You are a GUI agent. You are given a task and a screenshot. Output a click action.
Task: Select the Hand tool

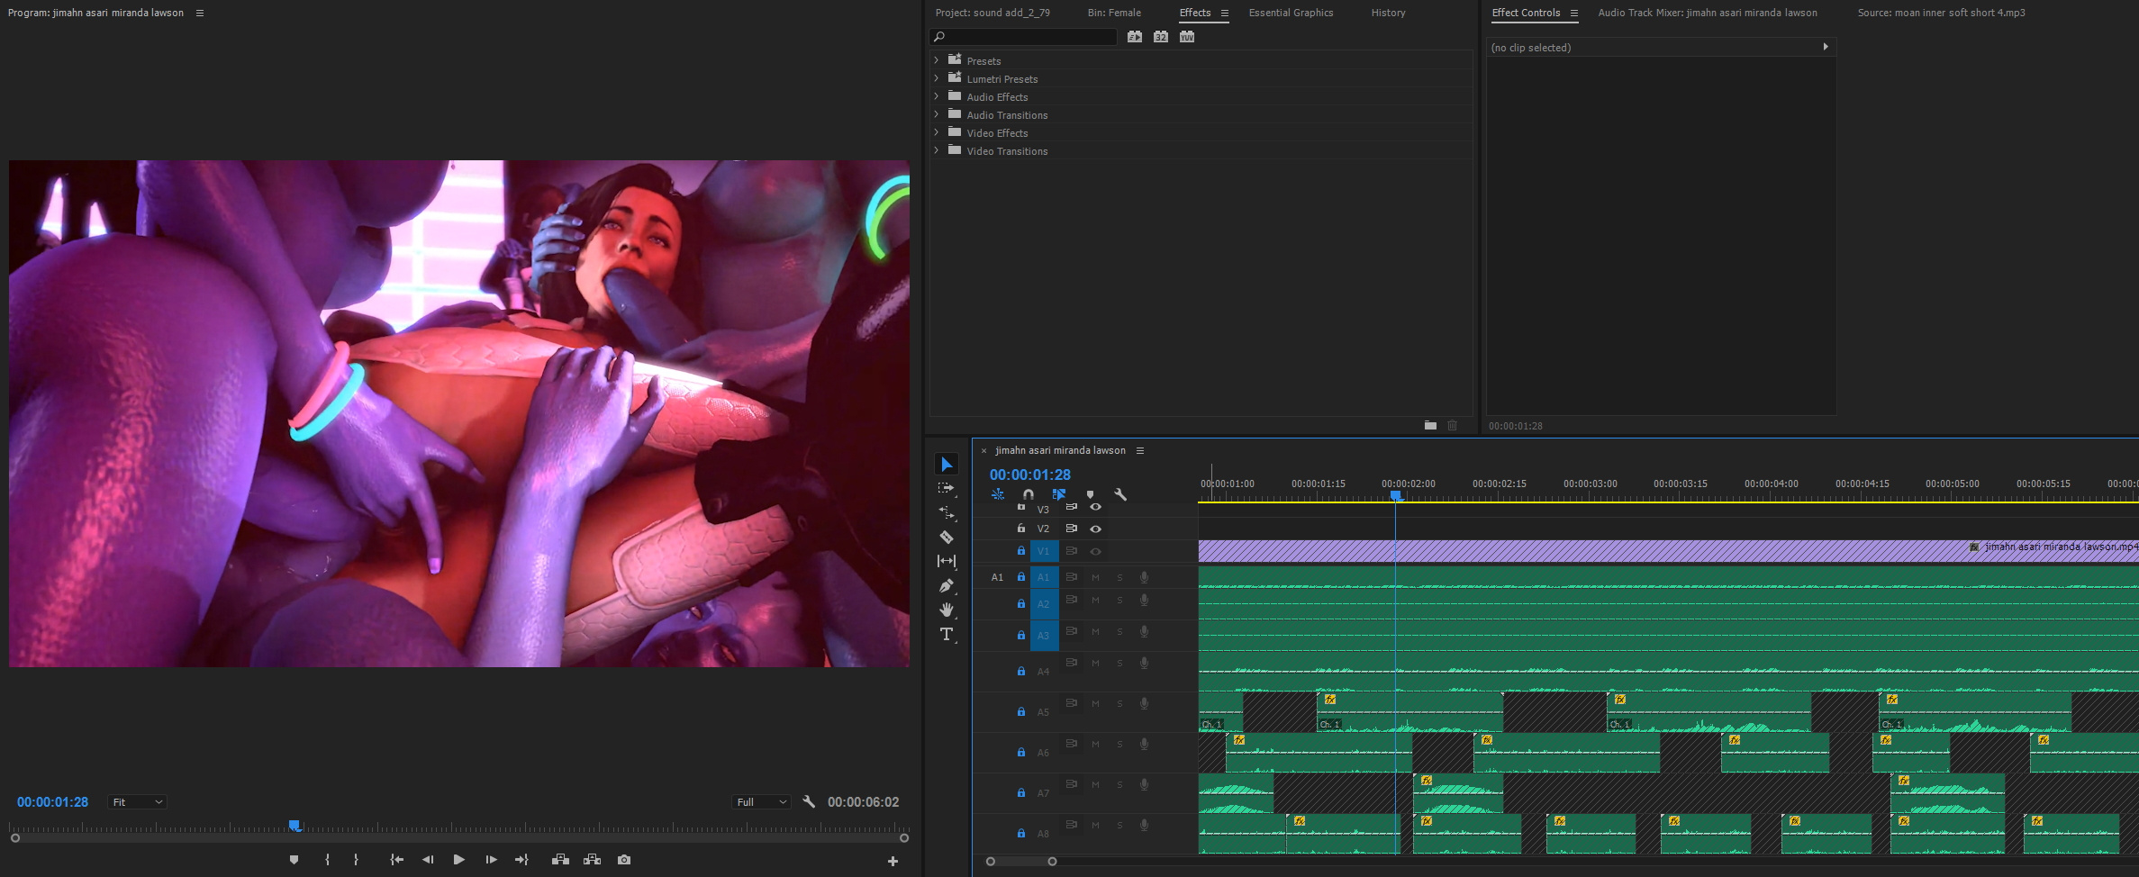coord(947,610)
